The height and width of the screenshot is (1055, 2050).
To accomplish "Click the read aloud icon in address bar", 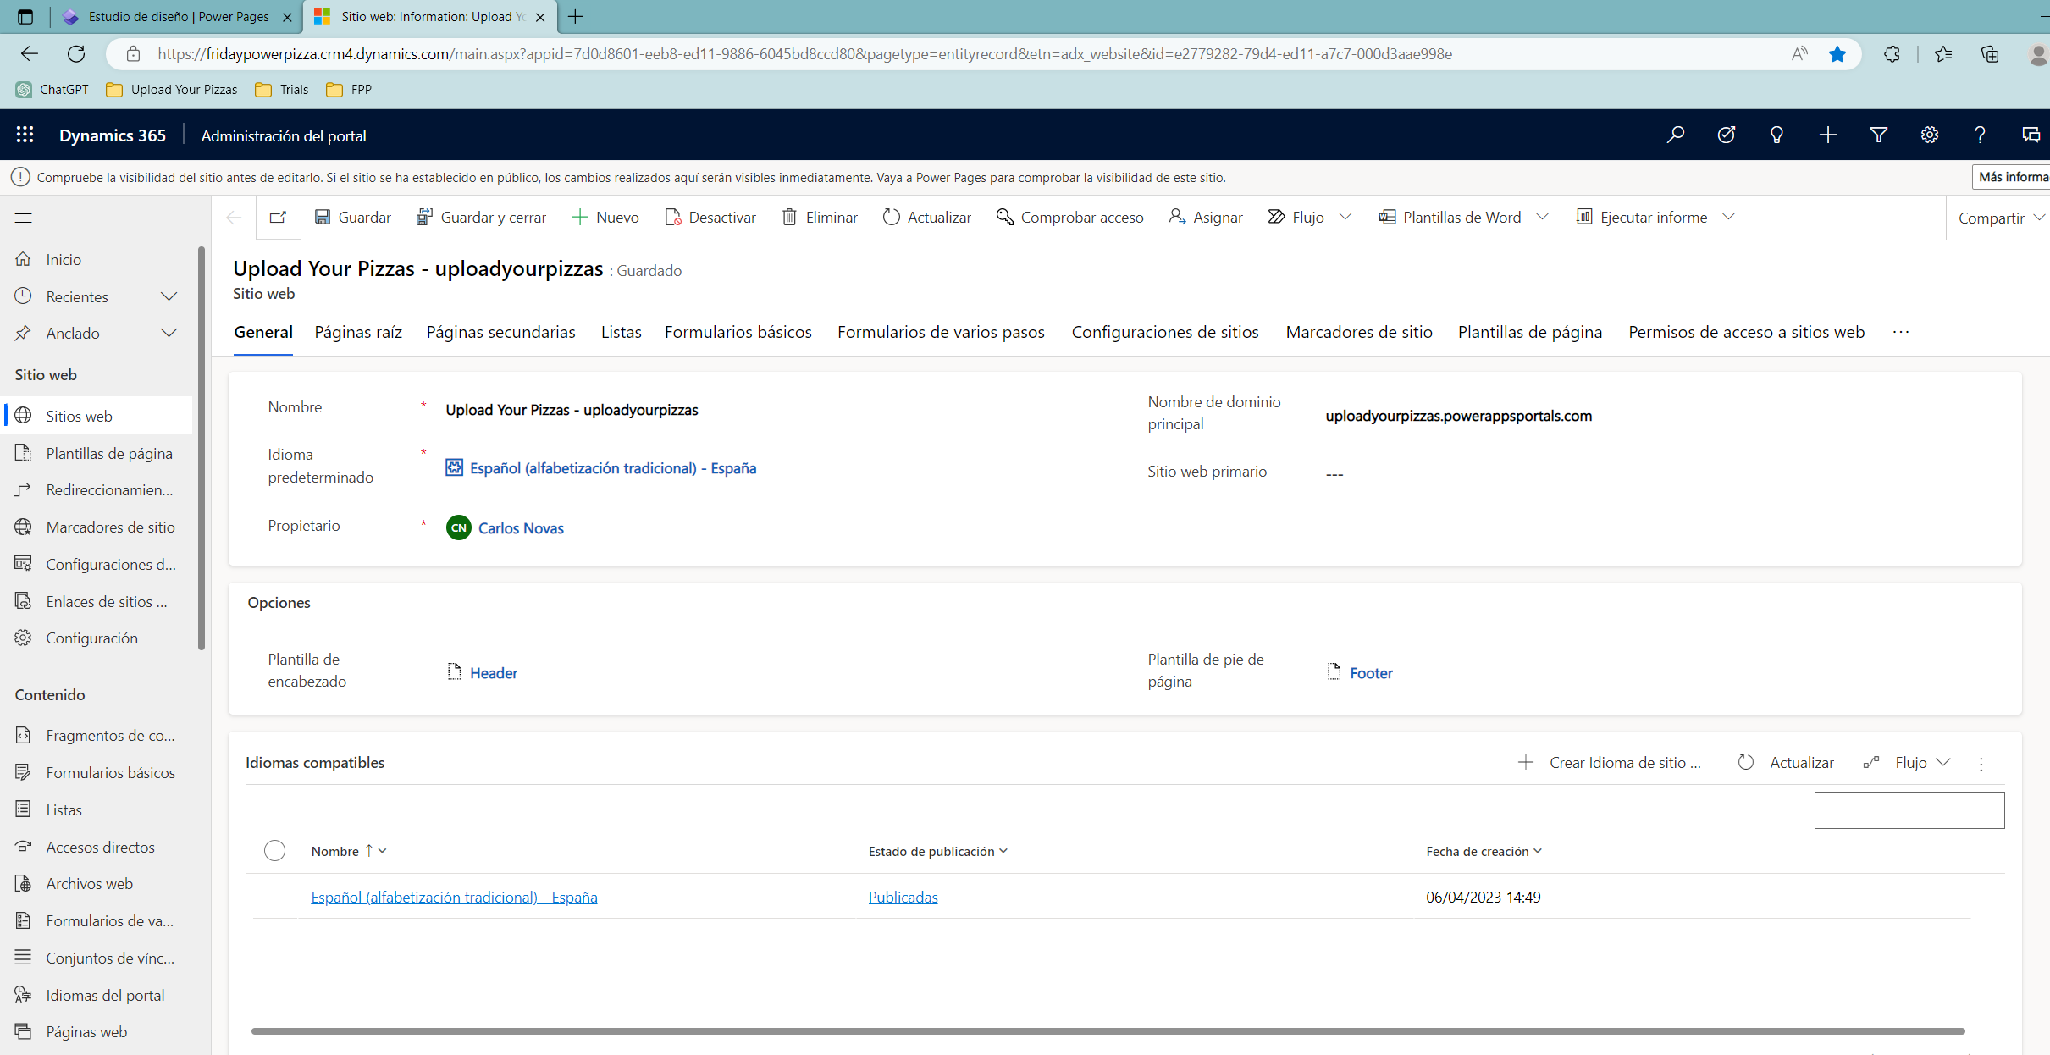I will [1799, 54].
